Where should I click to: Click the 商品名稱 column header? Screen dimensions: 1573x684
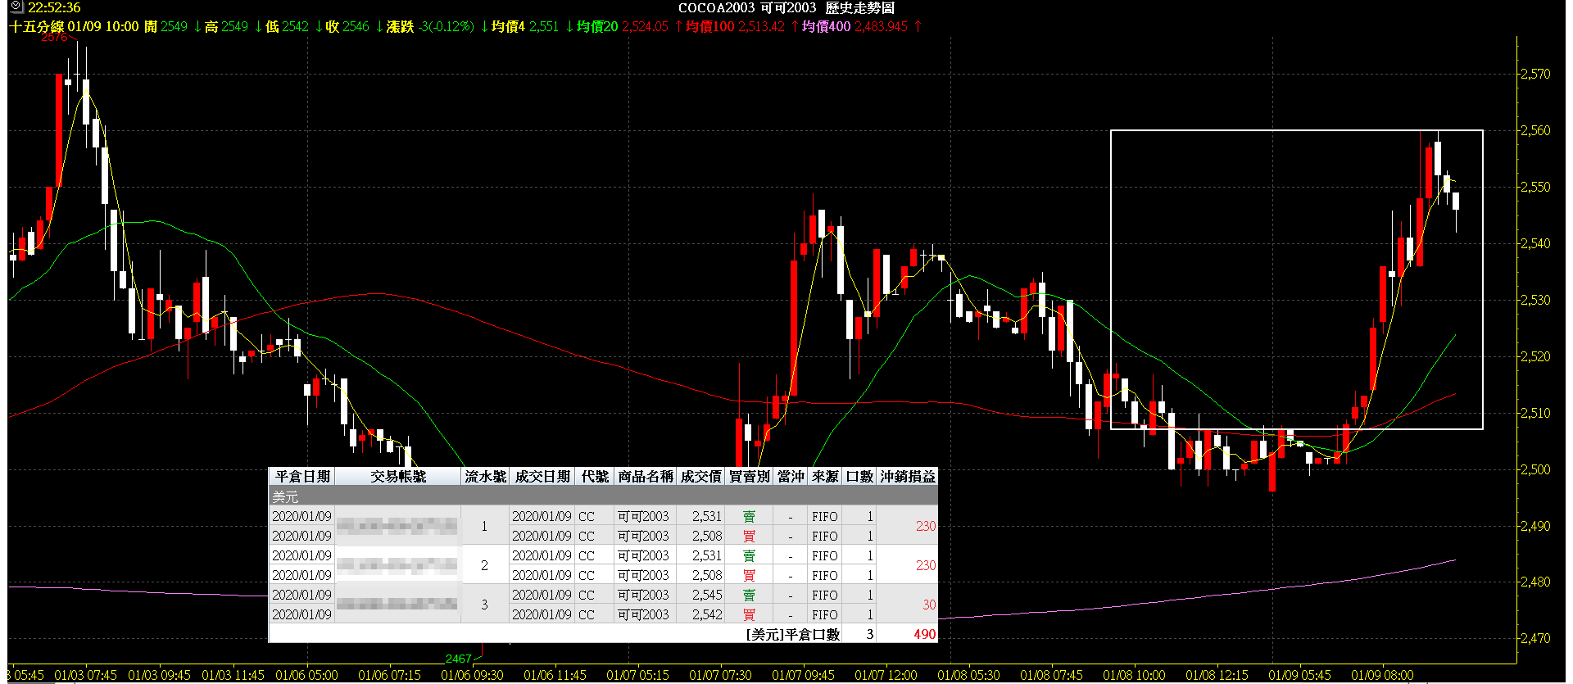[646, 476]
